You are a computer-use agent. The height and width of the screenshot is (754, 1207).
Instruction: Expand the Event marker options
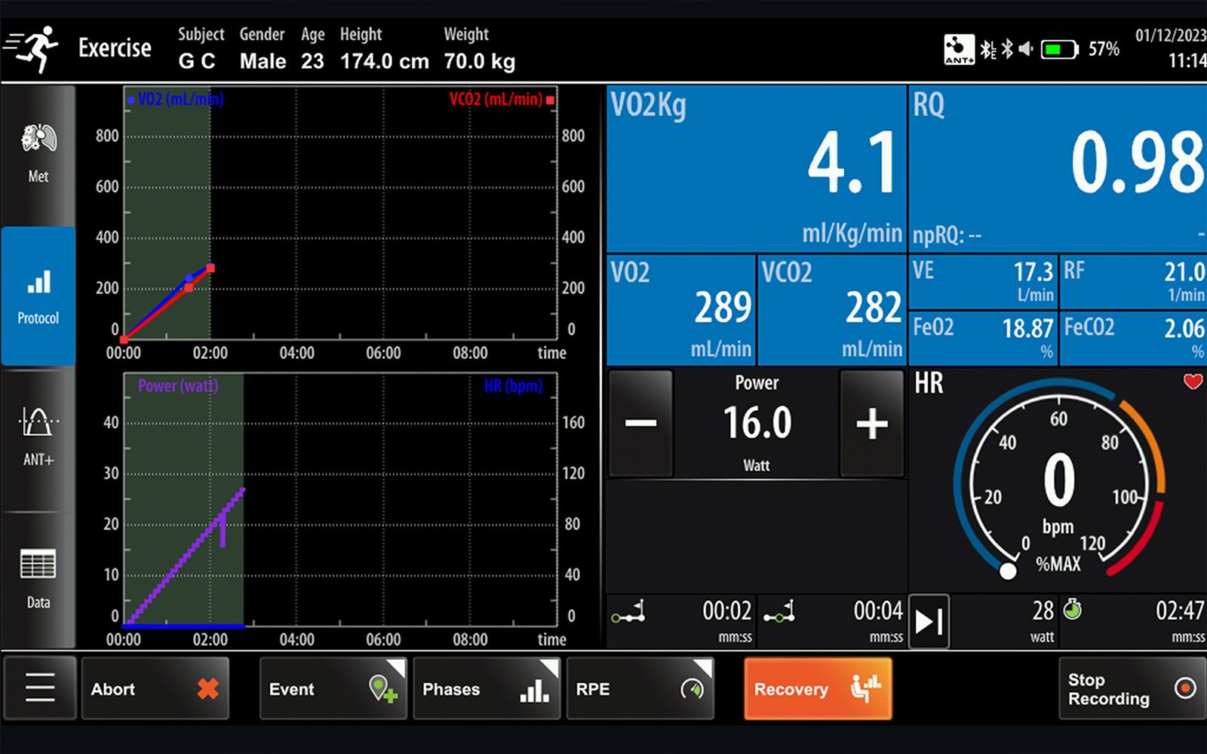[x=333, y=688]
